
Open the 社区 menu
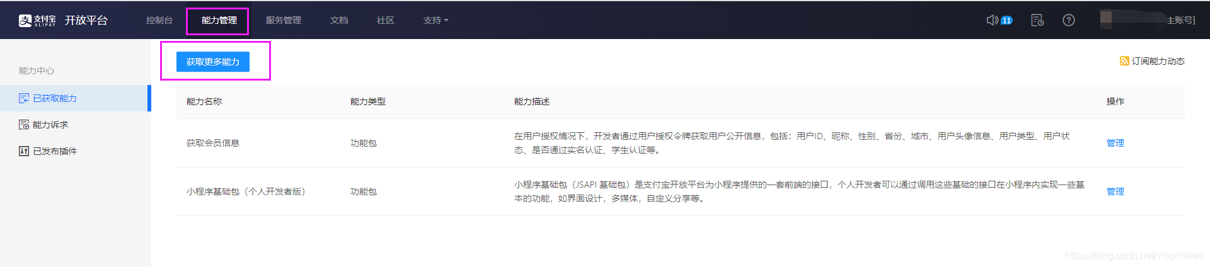[x=386, y=20]
